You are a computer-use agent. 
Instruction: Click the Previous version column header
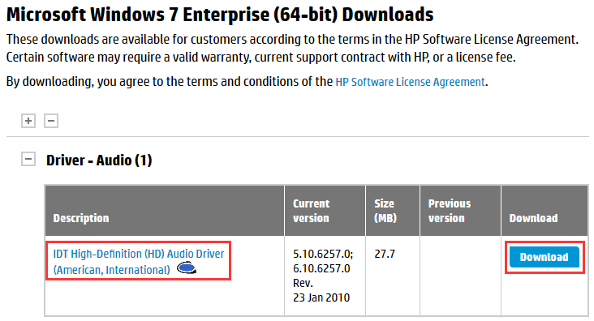click(x=450, y=211)
